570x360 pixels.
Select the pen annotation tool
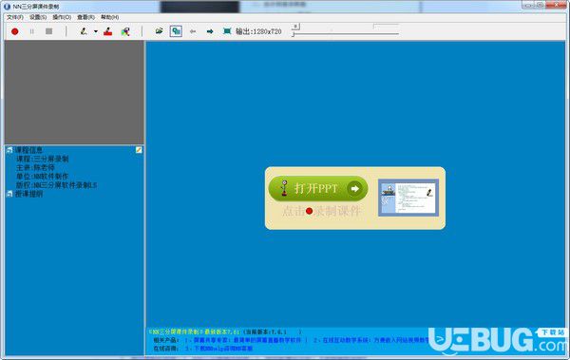84,31
